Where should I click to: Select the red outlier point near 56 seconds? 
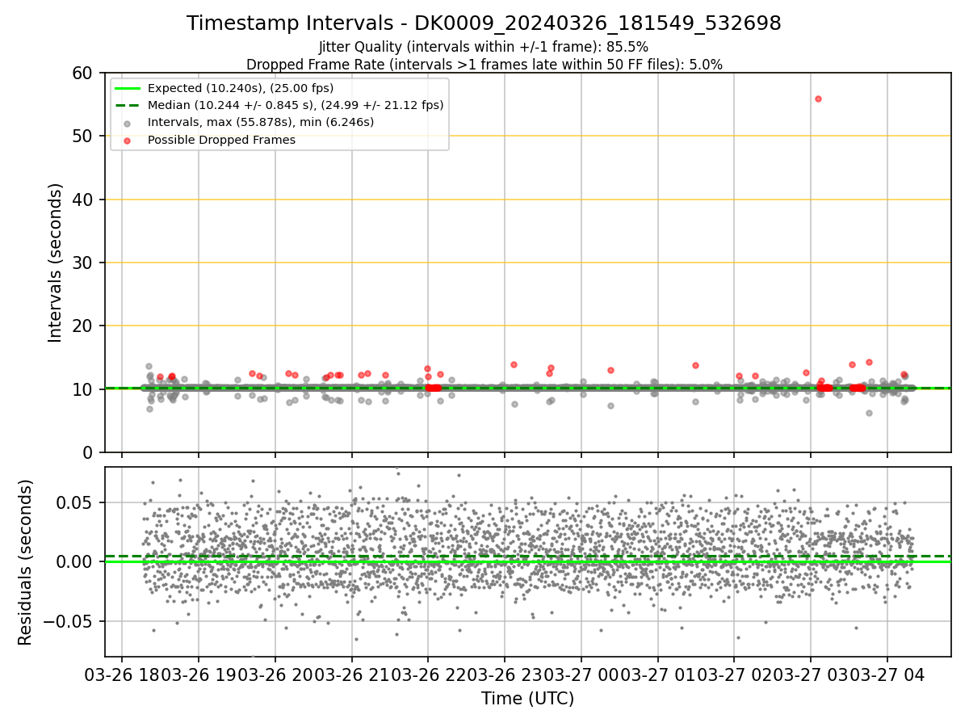click(x=818, y=99)
